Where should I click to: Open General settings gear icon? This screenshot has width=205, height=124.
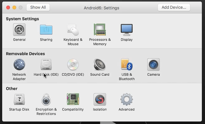(19, 30)
